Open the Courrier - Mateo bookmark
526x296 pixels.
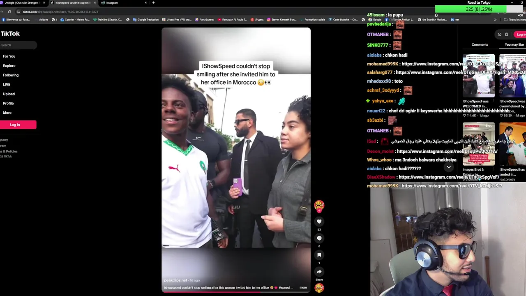pos(75,19)
